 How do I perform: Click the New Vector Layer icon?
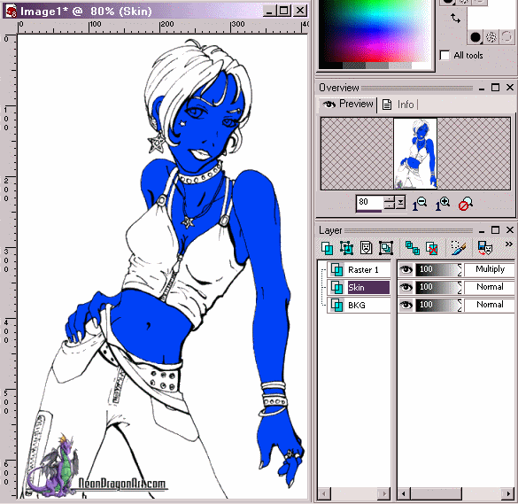(346, 248)
